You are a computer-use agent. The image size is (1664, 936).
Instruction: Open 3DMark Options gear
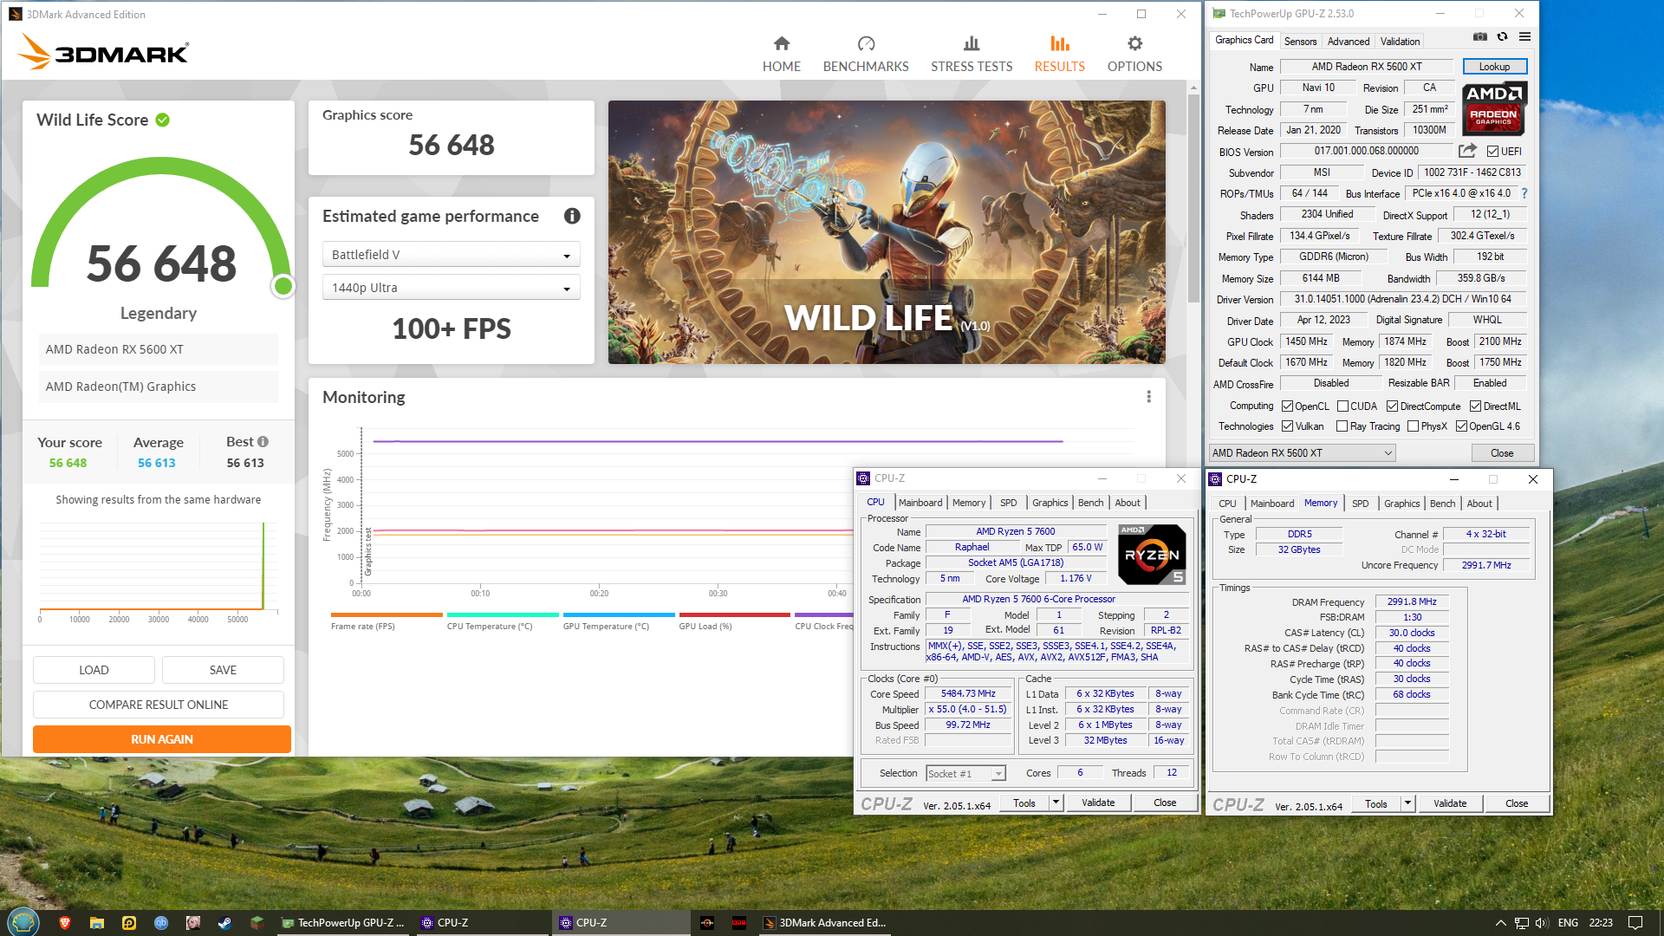(x=1134, y=54)
